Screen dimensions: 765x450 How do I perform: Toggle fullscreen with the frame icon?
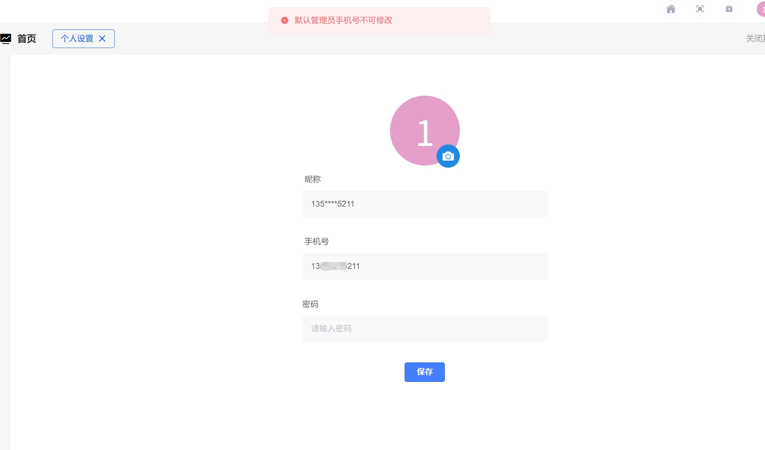pos(700,9)
